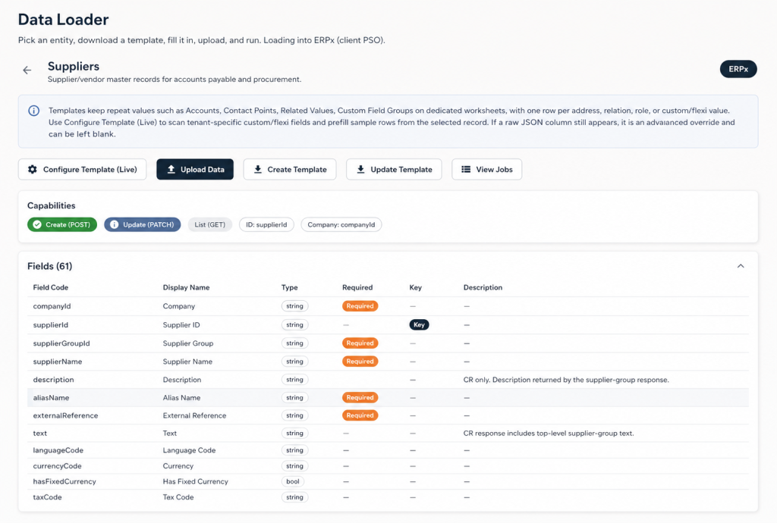Screen dimensions: 777x523
Task: Click the Description column header
Action: [x=483, y=287]
